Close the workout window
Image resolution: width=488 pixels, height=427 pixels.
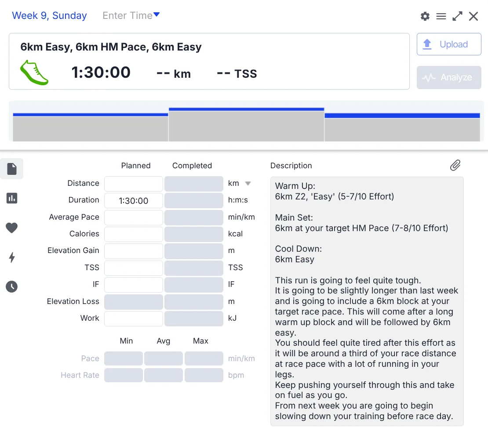[x=473, y=16]
